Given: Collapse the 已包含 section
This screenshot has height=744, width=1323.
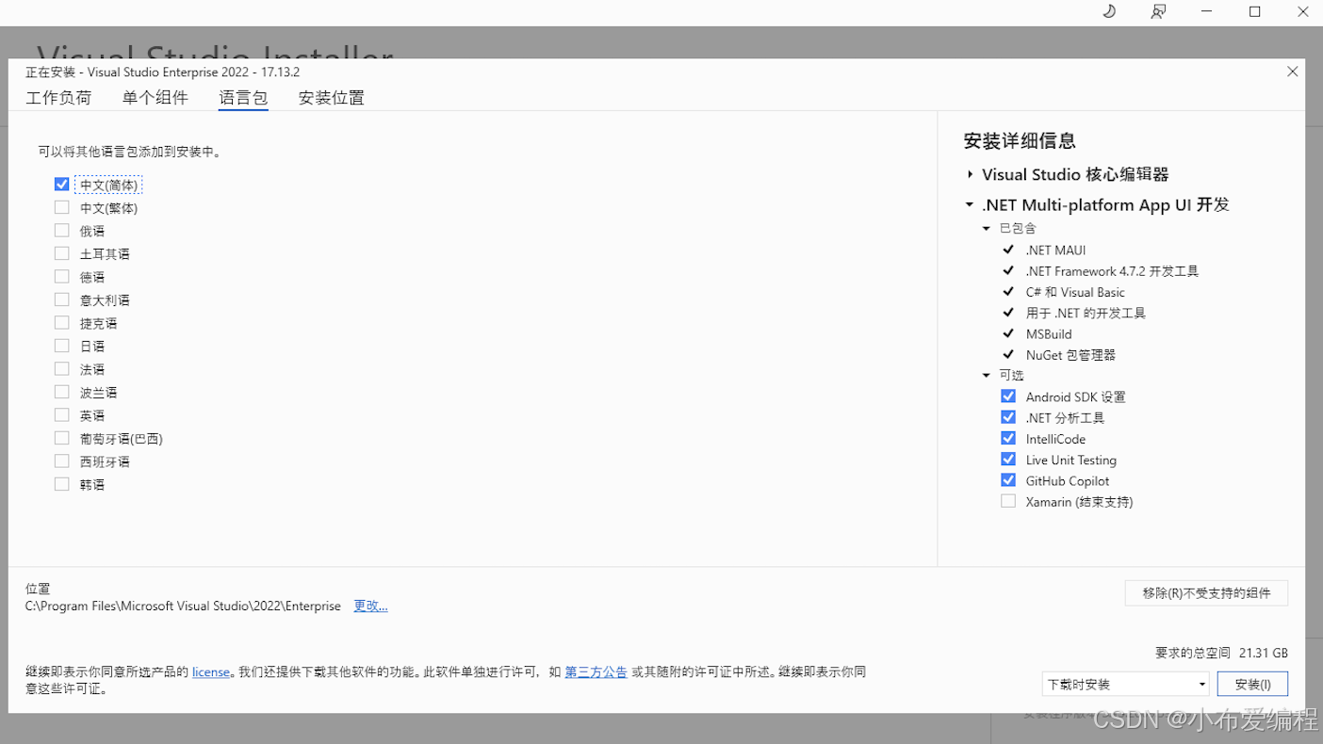Looking at the screenshot, I should (x=987, y=228).
